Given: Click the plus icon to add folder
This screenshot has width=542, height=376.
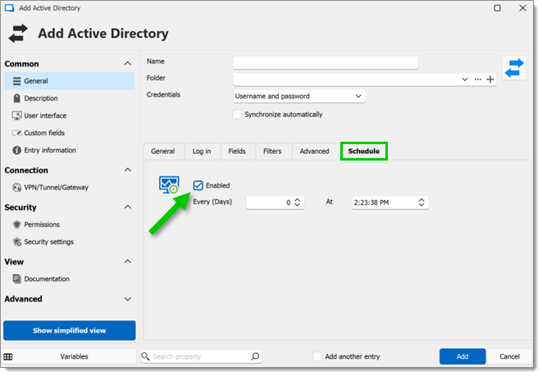Looking at the screenshot, I should (490, 79).
